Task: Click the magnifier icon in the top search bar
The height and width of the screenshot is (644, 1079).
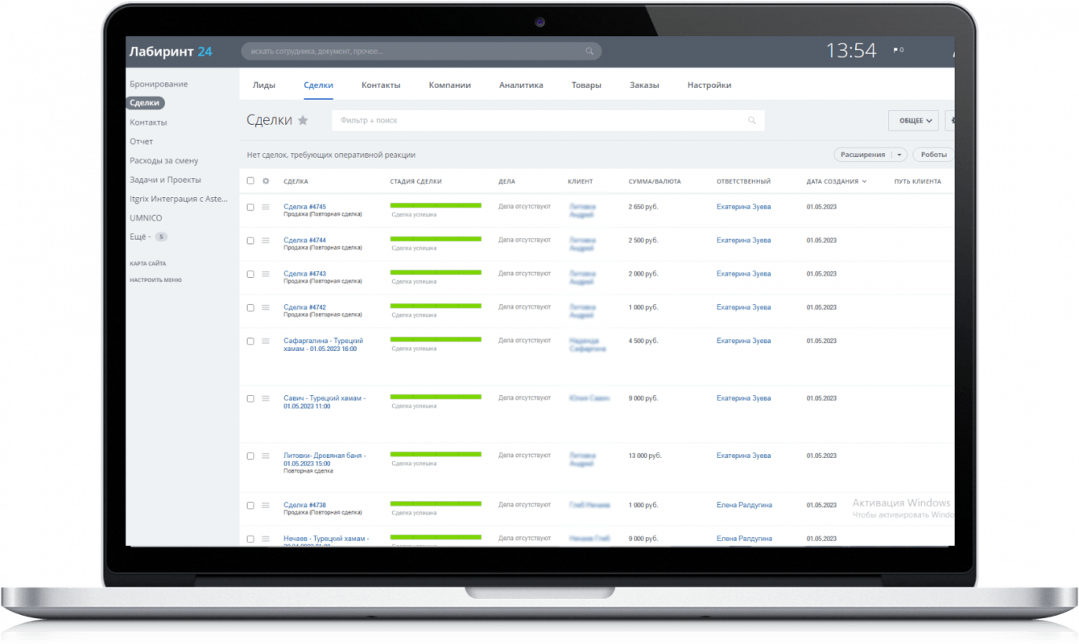Action: point(589,52)
